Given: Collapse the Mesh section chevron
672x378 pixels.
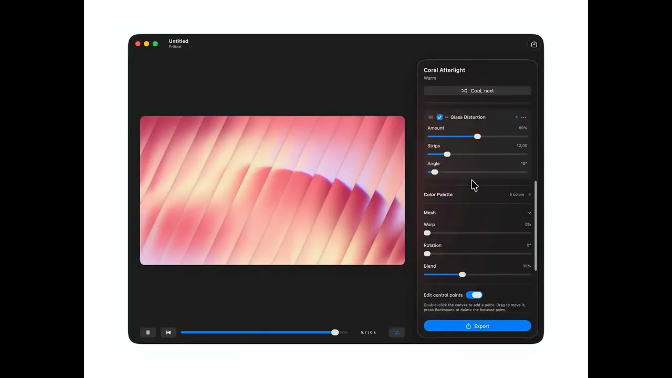Looking at the screenshot, I should (529, 213).
